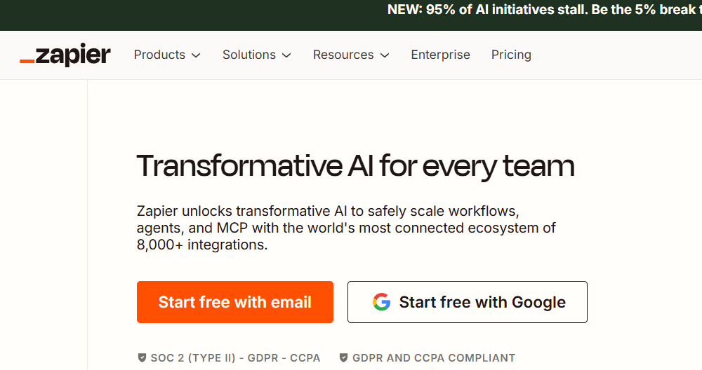Image resolution: width=702 pixels, height=370 pixels.
Task: Expand the chevron next to Solutions
Action: coord(286,55)
